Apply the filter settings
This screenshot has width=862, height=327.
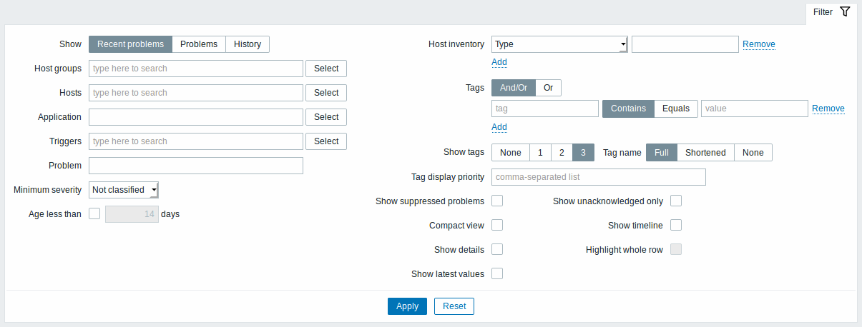point(407,306)
